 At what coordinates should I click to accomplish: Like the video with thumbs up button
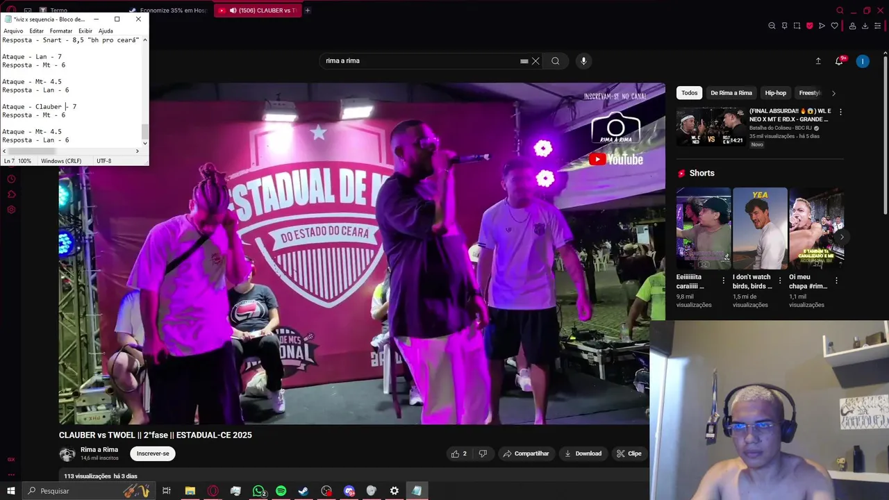pos(459,453)
